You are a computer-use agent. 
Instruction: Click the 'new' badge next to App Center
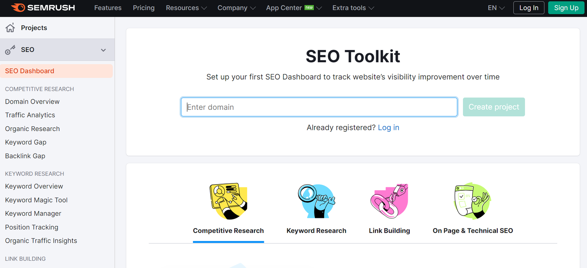[x=309, y=7]
